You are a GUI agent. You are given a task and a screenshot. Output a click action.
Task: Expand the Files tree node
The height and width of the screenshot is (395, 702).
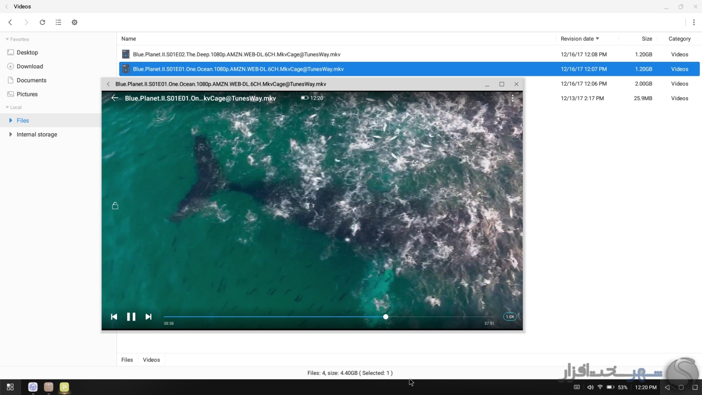10,120
